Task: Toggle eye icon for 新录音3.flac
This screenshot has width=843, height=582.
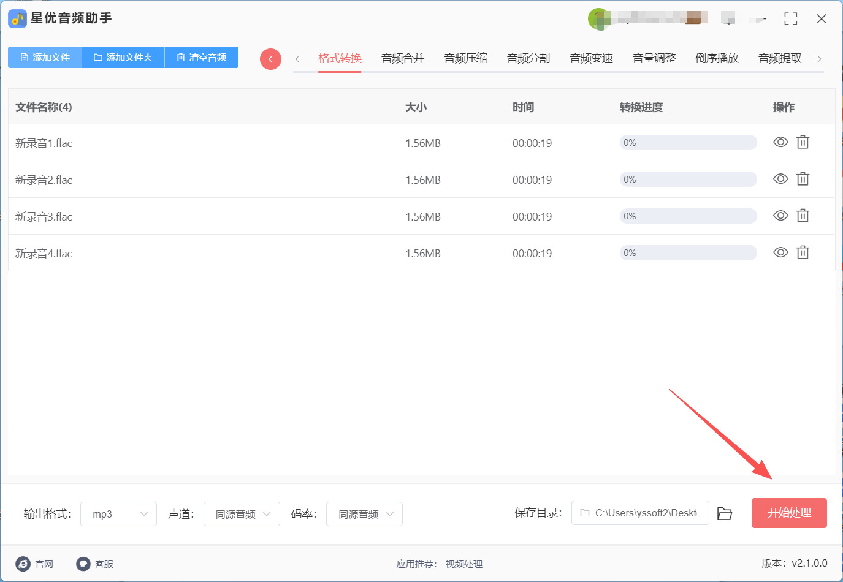Action: tap(780, 216)
